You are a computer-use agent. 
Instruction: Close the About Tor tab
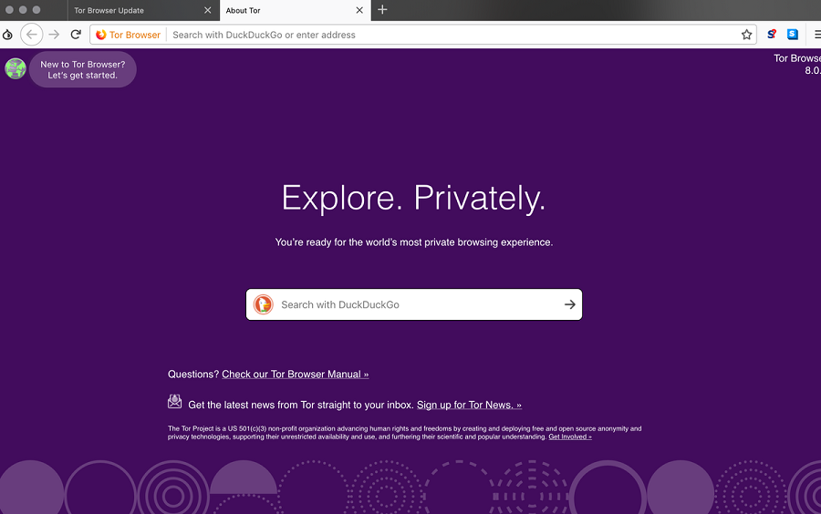coord(359,10)
